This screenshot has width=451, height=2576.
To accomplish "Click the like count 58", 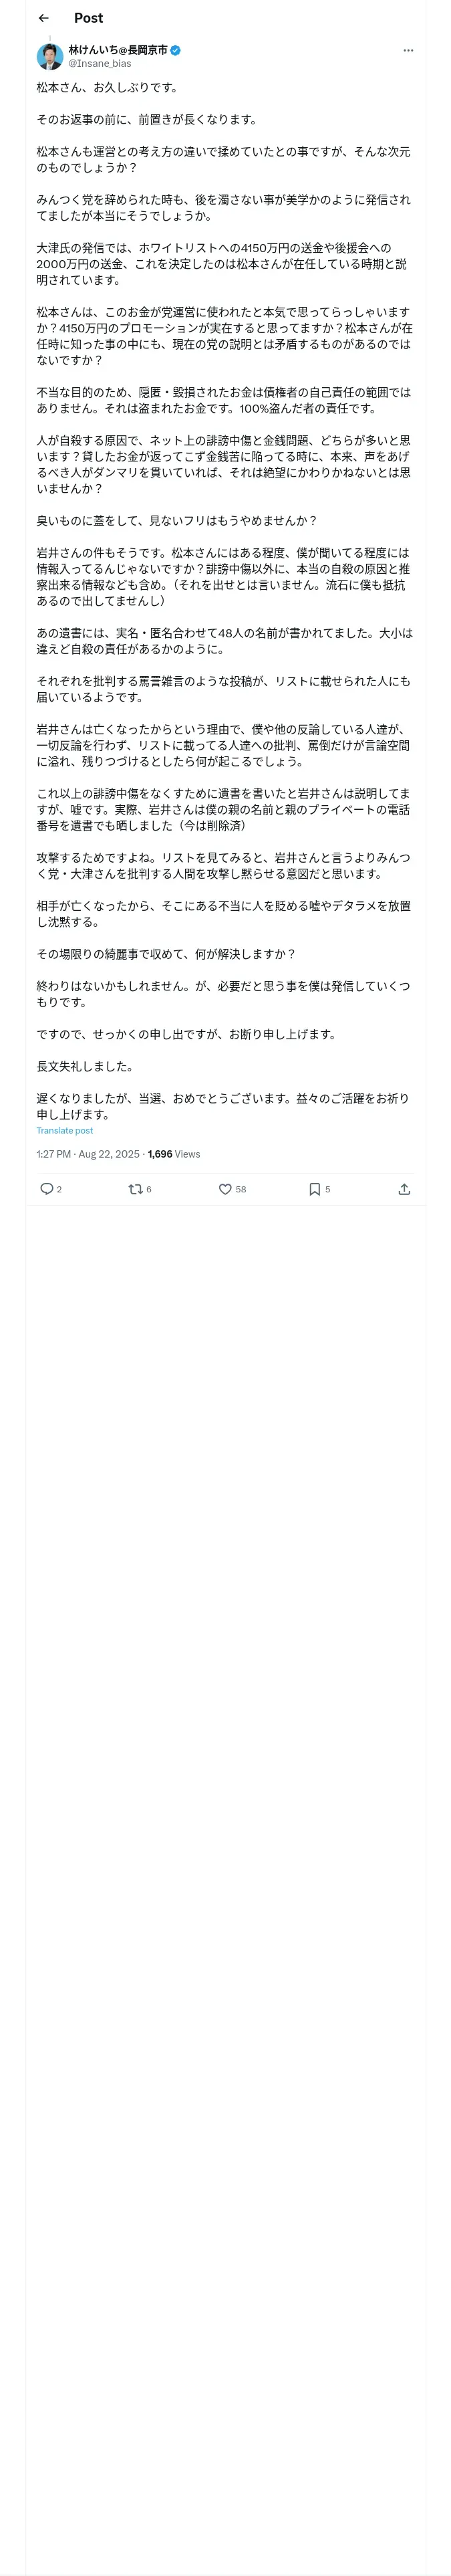I will pos(241,1189).
